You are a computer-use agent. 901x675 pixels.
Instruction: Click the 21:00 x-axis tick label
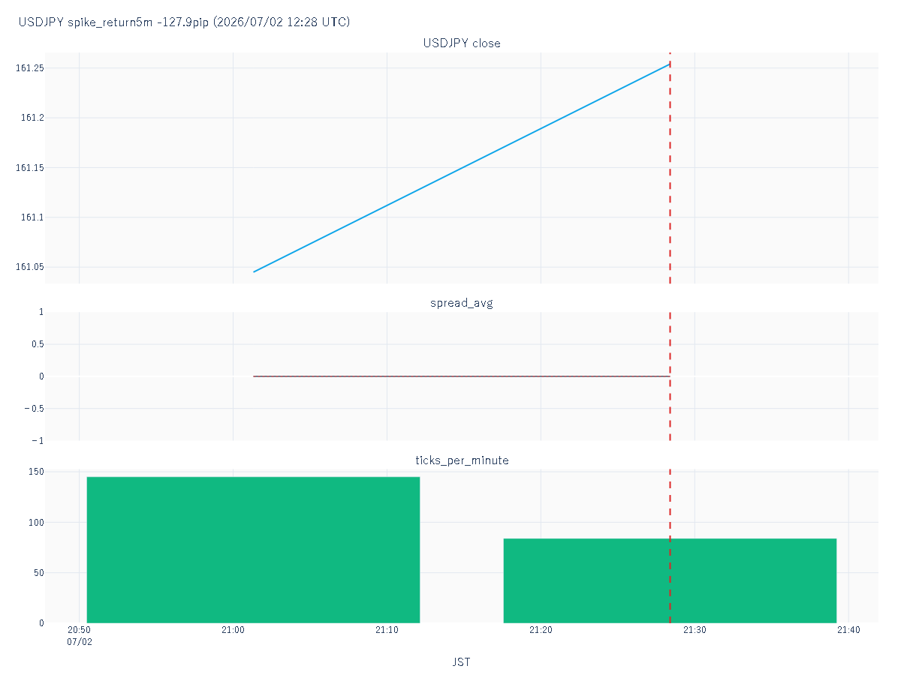pyautogui.click(x=233, y=630)
